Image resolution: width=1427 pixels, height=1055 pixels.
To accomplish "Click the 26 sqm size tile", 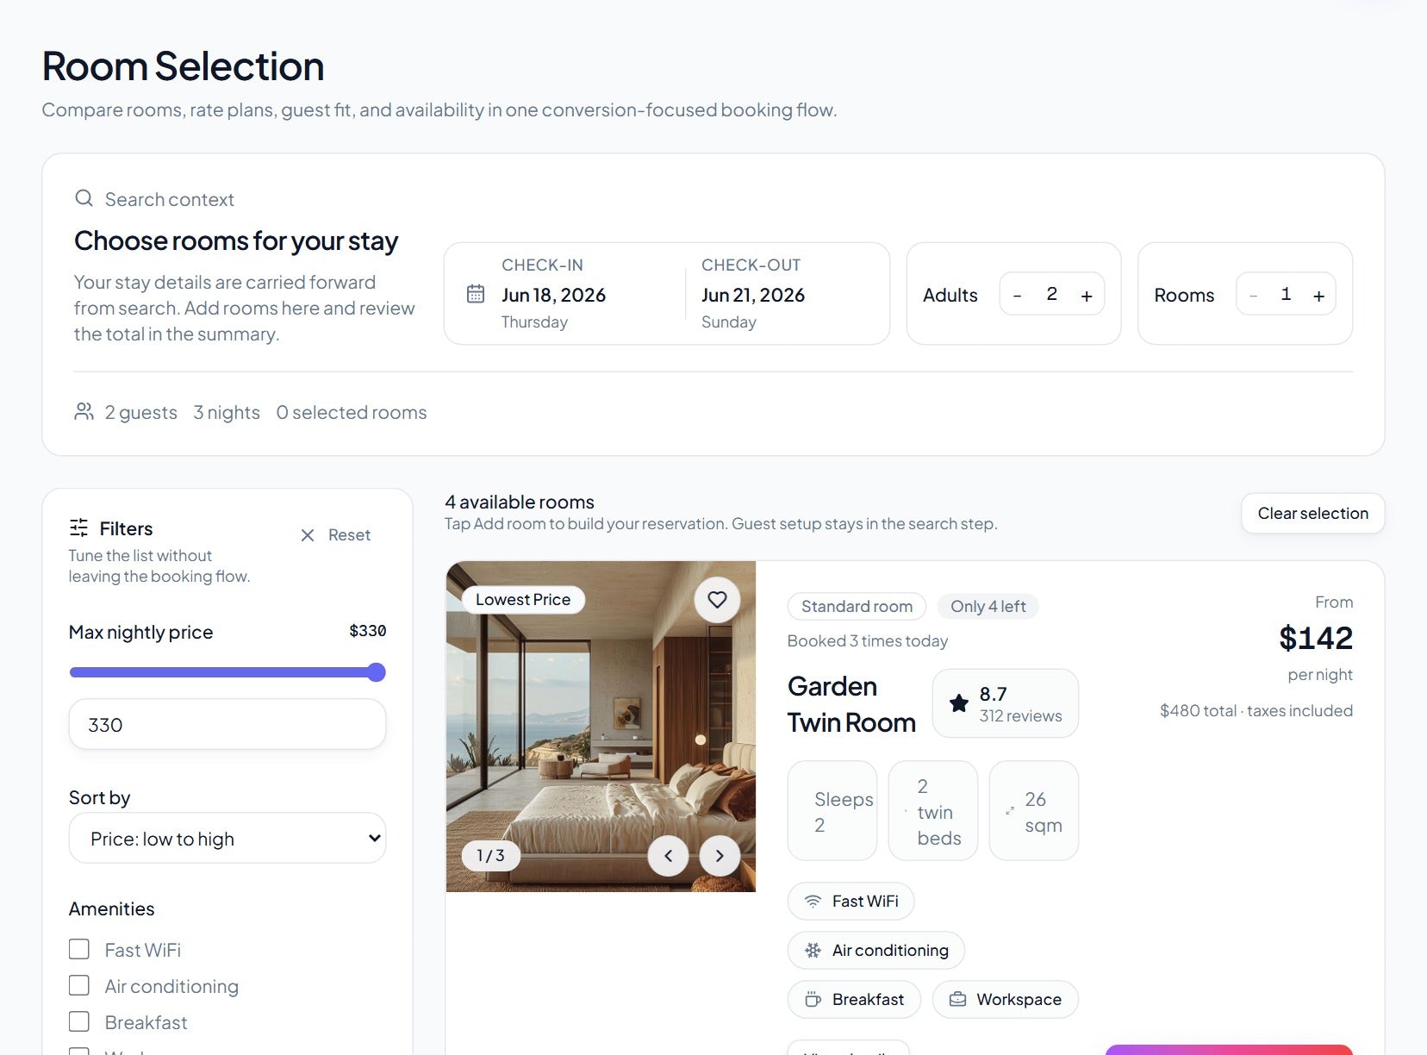I will click(1034, 810).
